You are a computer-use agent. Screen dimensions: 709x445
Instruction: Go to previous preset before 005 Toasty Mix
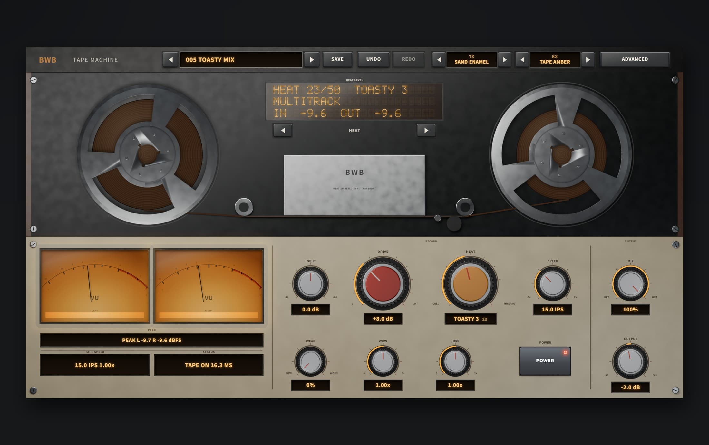click(171, 60)
